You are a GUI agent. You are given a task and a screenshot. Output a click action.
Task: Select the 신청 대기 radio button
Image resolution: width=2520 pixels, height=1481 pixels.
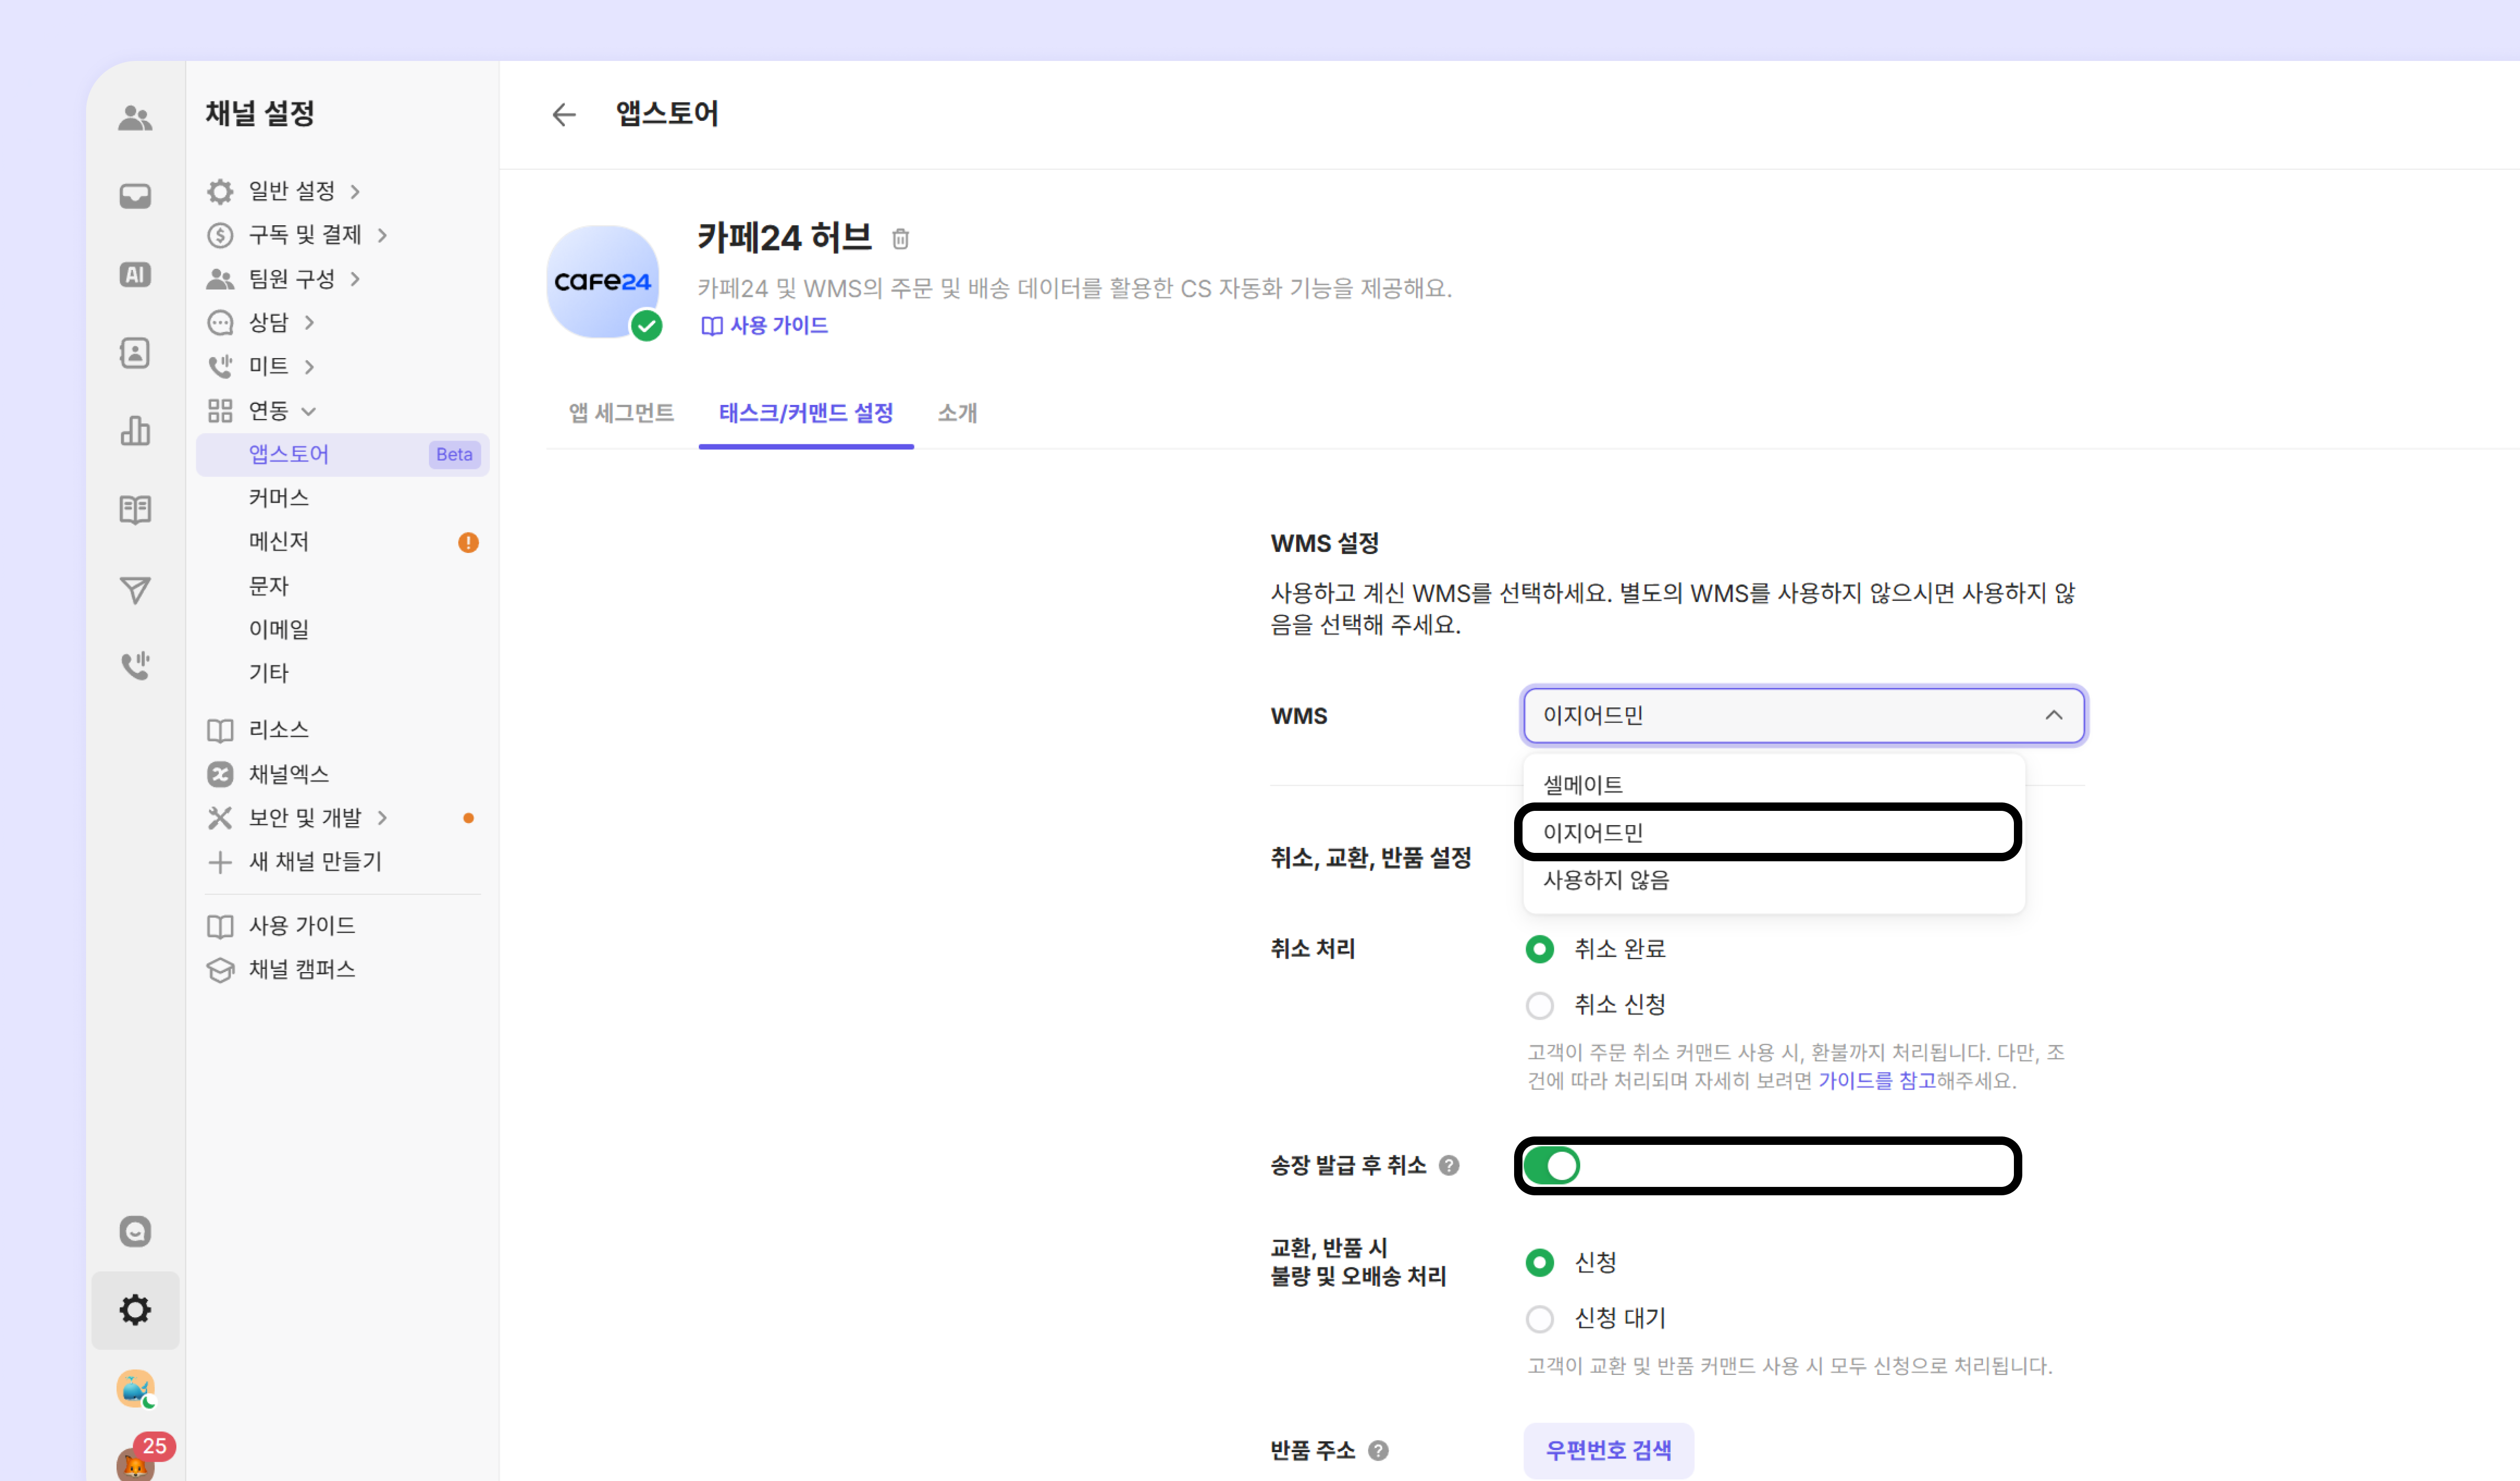(x=1540, y=1318)
